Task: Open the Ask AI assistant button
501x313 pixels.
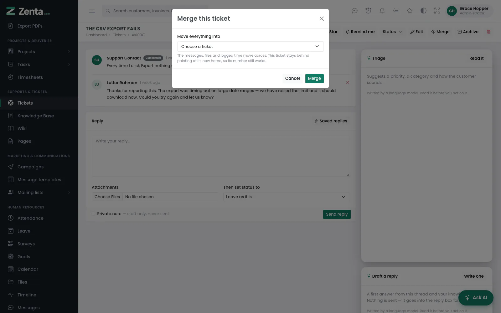Action: 476,298
